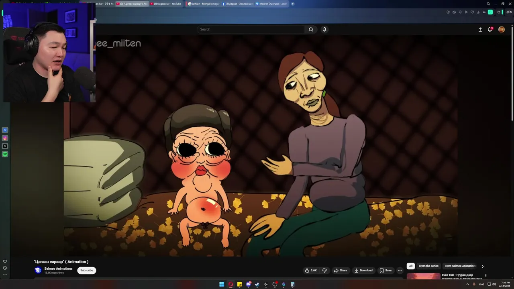Click the browser Aria AI toolbar button
The height and width of the screenshot is (289, 514).
(509, 12)
